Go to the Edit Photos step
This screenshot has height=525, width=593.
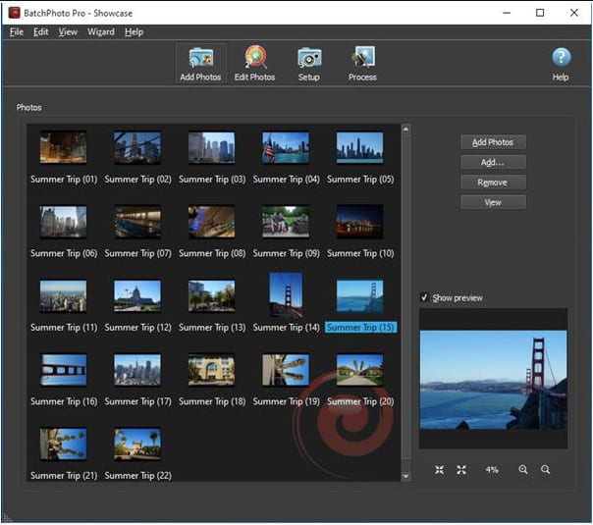255,63
